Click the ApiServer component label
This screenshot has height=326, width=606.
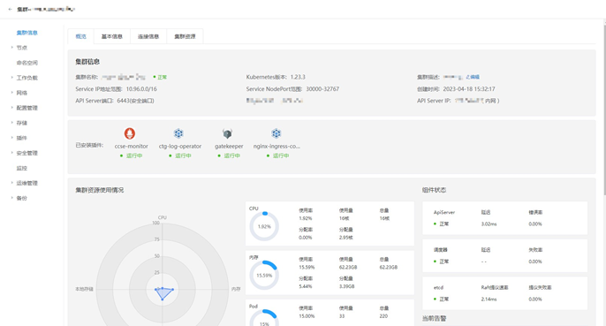tap(444, 212)
